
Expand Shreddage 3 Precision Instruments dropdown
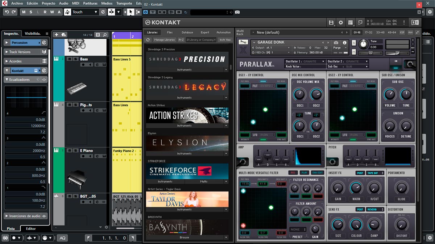point(226,70)
